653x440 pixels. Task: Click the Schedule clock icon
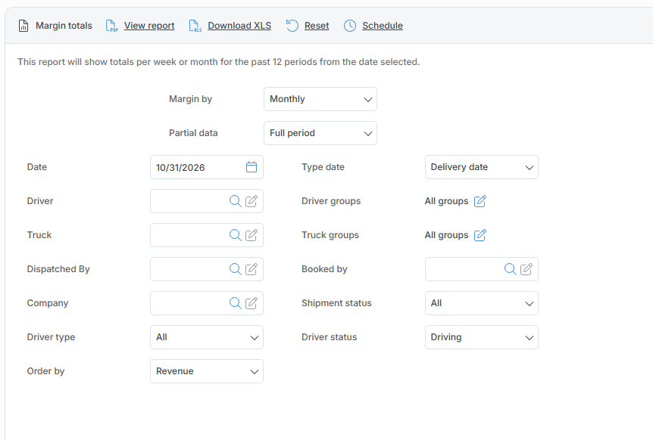350,26
